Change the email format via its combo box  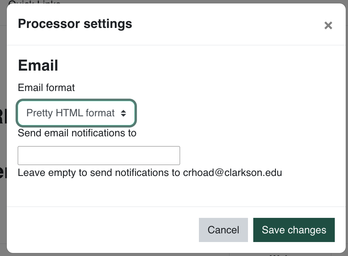[x=76, y=113]
